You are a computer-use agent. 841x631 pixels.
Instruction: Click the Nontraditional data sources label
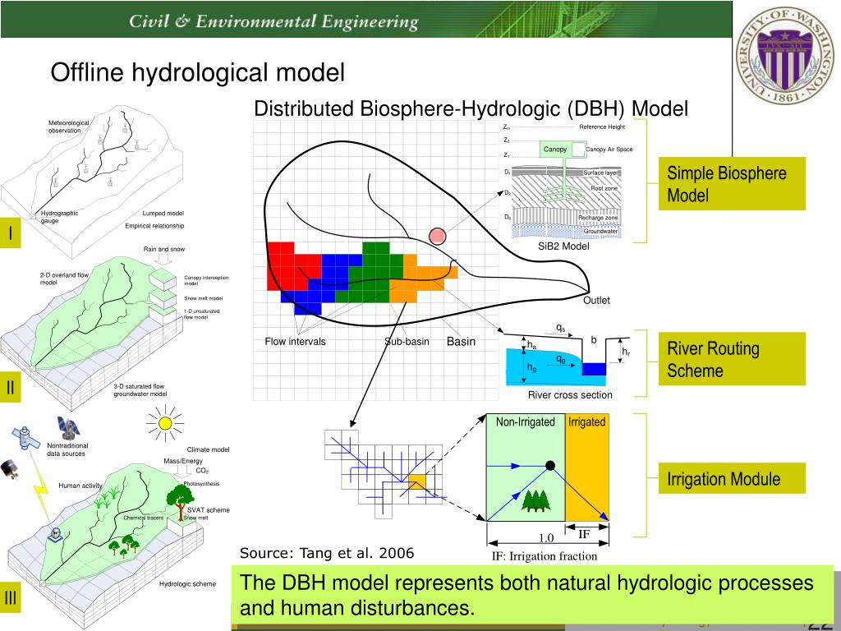67,449
